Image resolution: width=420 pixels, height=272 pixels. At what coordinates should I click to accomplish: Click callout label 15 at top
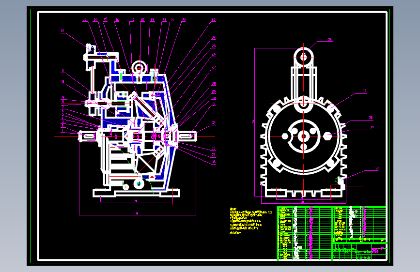pyautogui.click(x=105, y=19)
